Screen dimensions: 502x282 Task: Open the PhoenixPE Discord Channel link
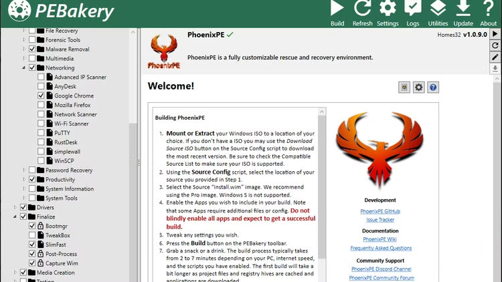(x=381, y=269)
